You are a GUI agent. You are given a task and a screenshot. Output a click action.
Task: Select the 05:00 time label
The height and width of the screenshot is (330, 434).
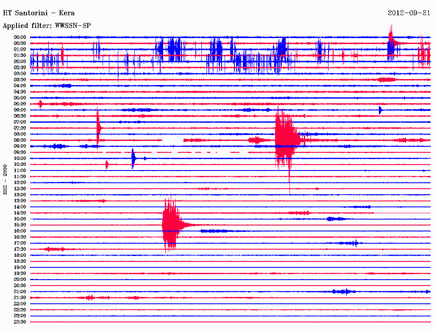point(20,98)
